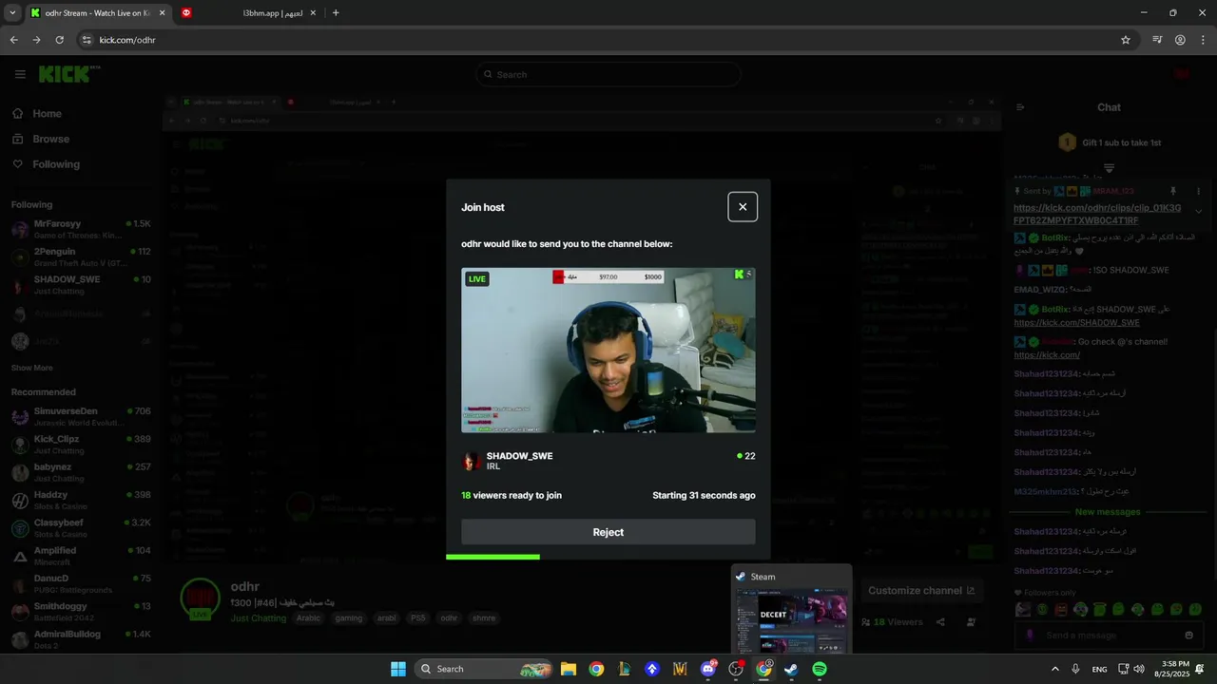Screen dimensions: 1217x684
Task: Show hidden system tray icons
Action: coord(1054,669)
